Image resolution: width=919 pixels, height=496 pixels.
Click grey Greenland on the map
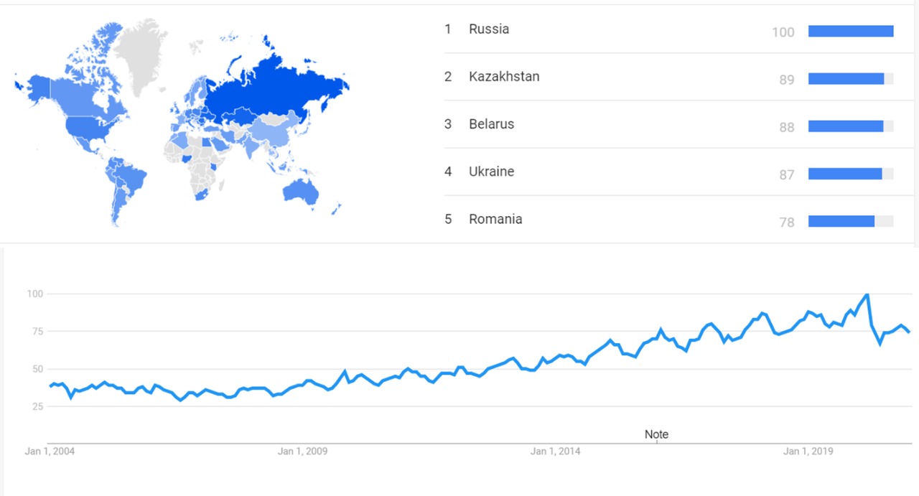point(141,43)
